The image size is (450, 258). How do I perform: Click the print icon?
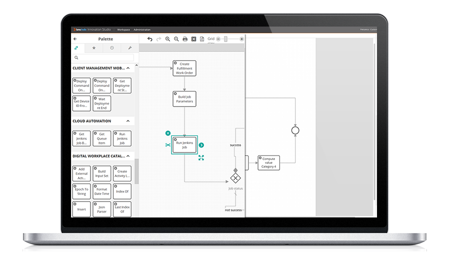pyautogui.click(x=185, y=39)
